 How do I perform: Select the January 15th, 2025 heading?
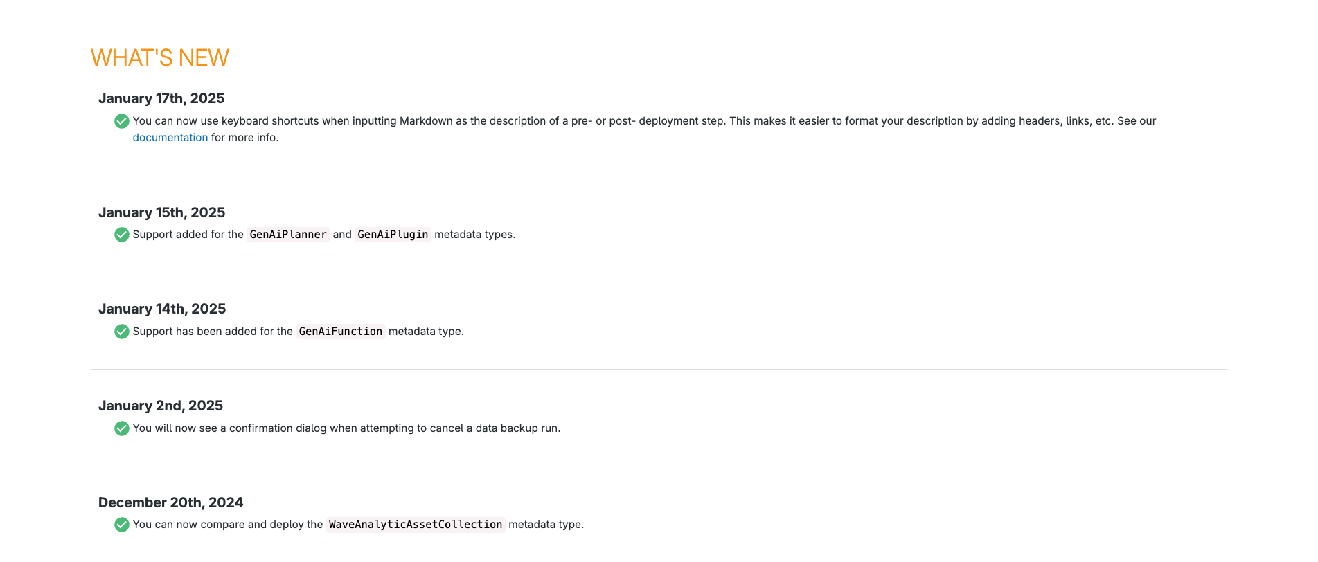[161, 212]
